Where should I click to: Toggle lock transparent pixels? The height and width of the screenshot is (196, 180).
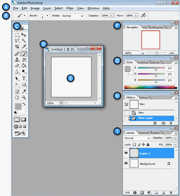click(x=134, y=145)
